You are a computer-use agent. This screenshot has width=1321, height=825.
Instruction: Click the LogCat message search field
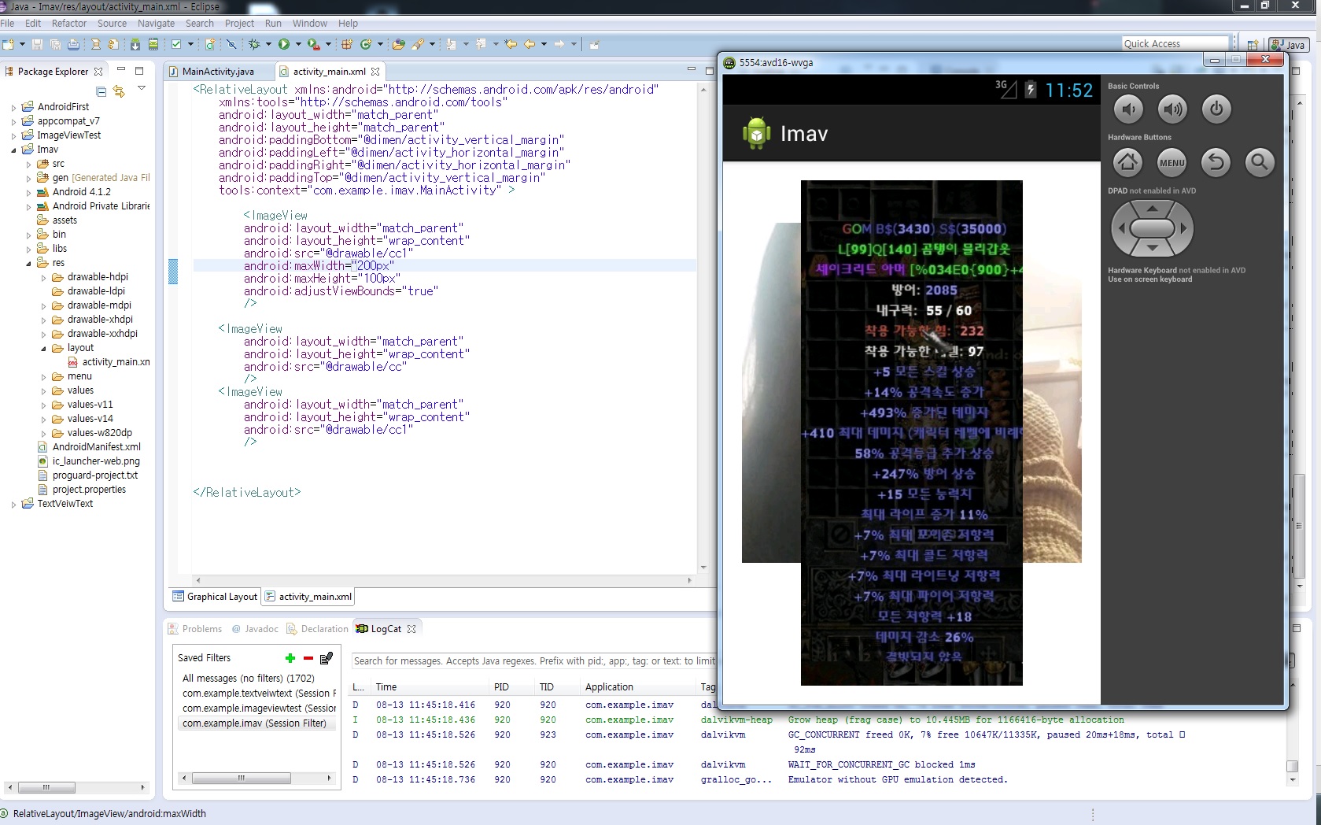point(533,661)
